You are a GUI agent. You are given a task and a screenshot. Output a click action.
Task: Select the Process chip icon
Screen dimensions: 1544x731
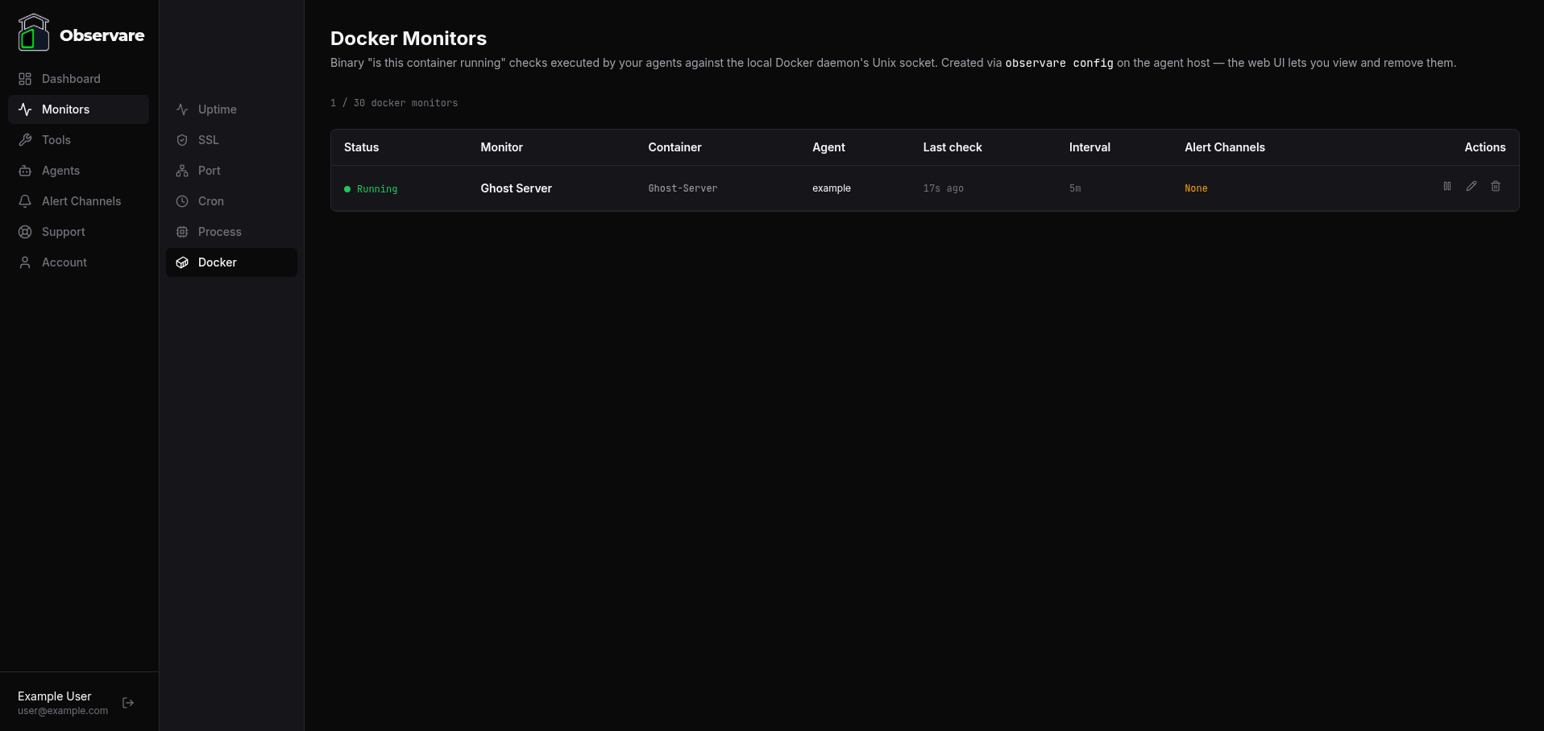coord(182,232)
